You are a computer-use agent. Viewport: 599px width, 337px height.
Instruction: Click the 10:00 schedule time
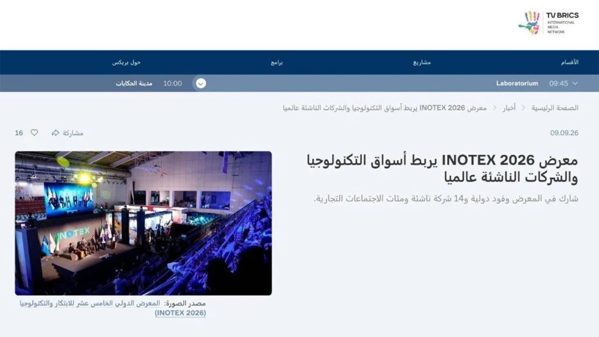tap(173, 83)
